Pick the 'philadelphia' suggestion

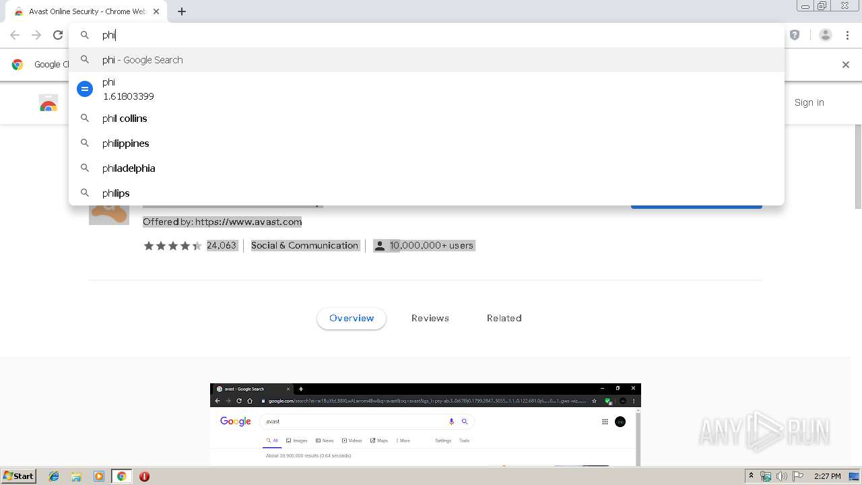pos(426,168)
